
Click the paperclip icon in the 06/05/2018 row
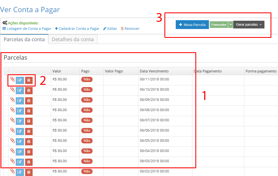pyautogui.click(x=12, y=141)
